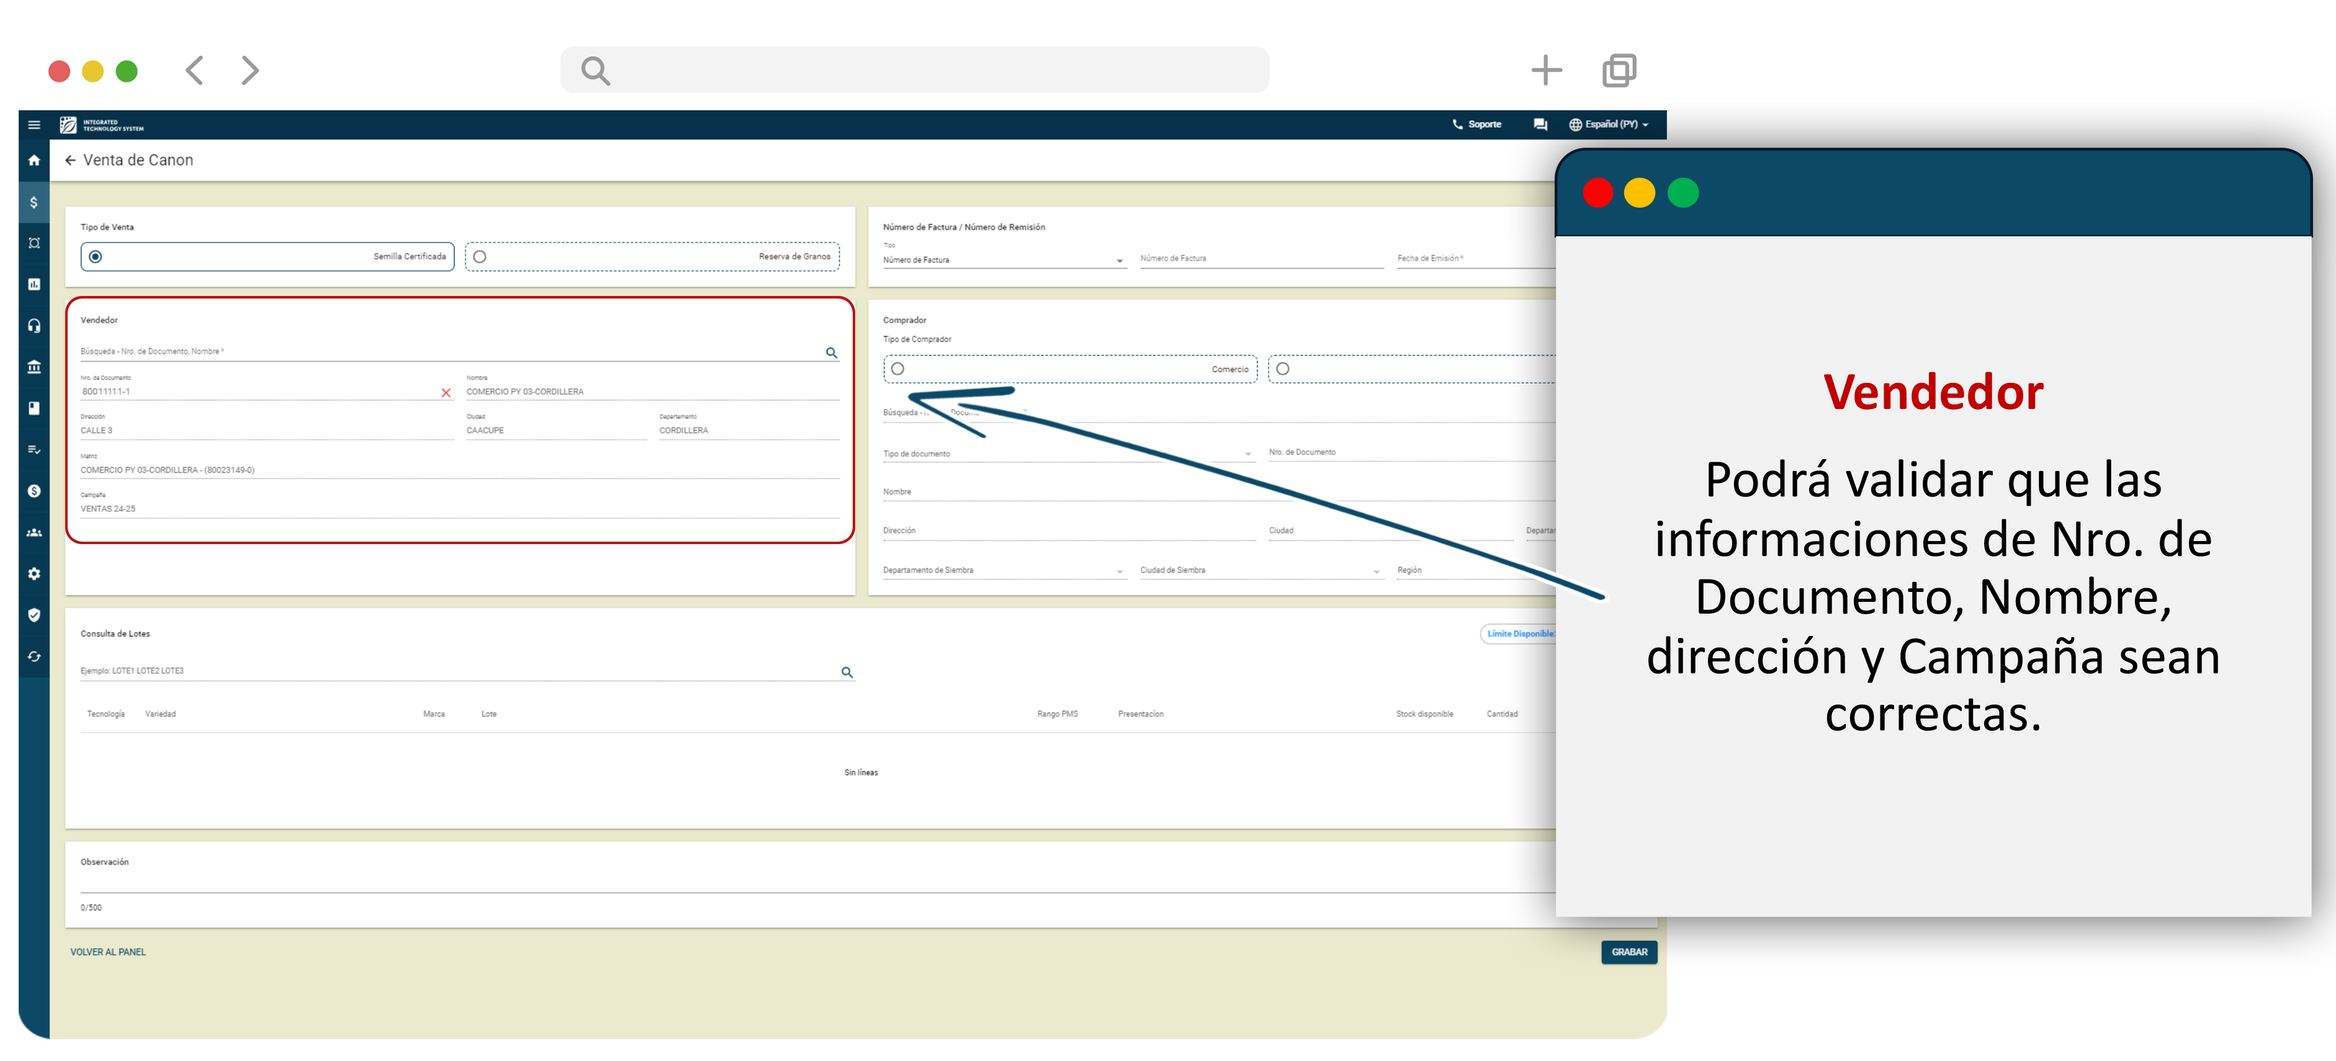
Task: Select Reserva de Granos radio option
Action: click(480, 257)
